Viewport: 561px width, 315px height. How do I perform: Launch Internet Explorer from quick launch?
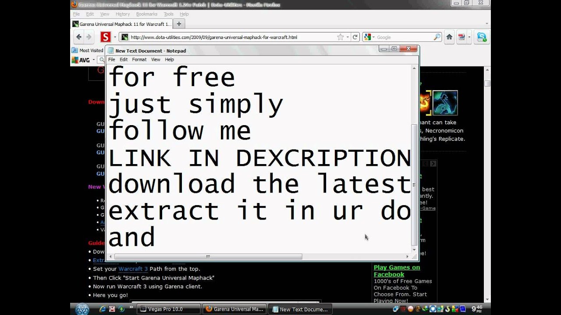[x=103, y=309]
